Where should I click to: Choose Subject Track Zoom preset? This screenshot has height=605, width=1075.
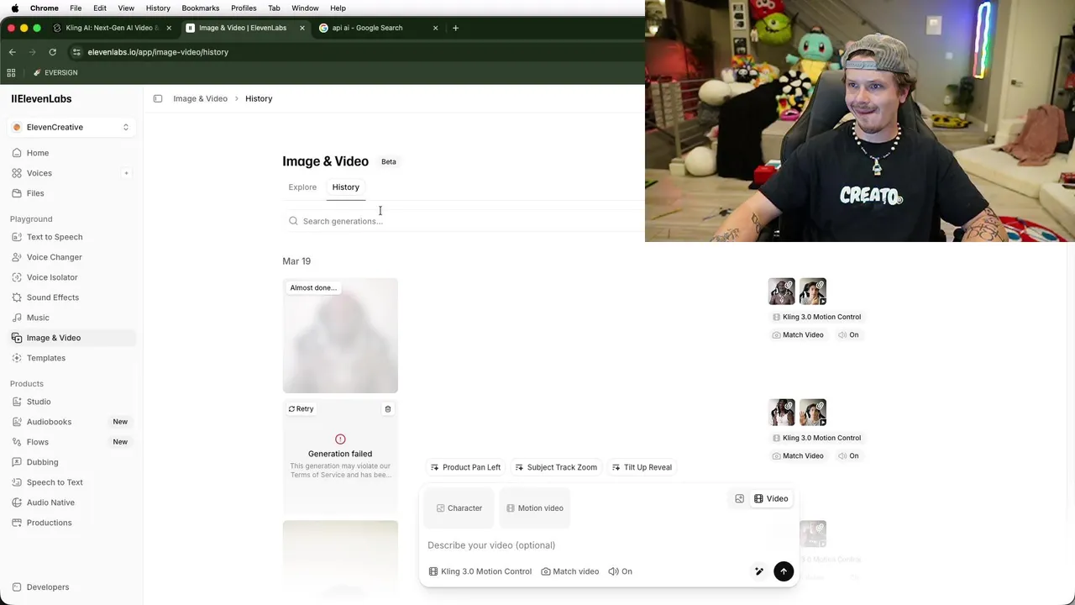coord(556,467)
